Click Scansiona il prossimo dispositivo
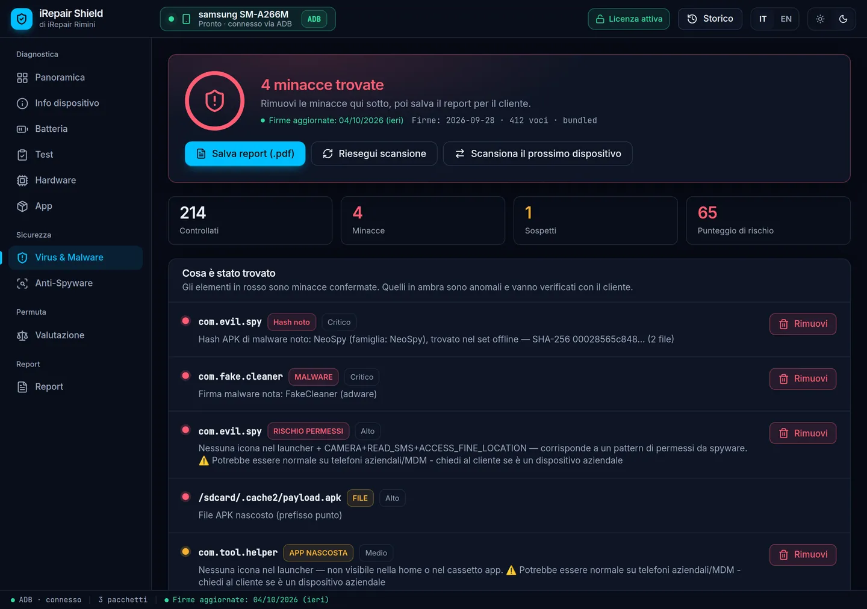This screenshot has height=609, width=867. point(538,153)
